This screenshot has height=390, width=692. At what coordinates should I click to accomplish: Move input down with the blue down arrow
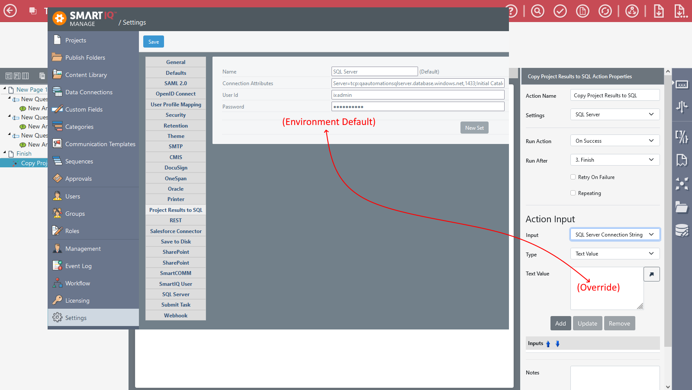click(x=557, y=344)
